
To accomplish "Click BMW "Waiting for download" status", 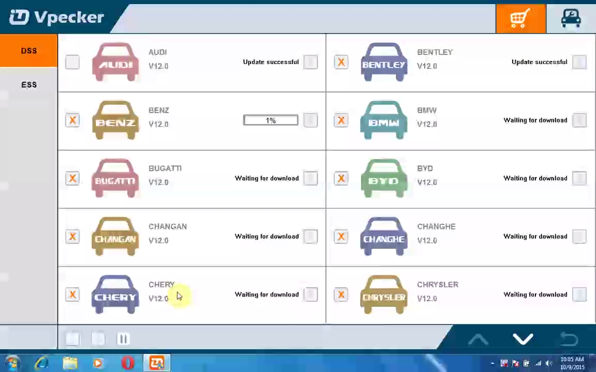I will coord(535,120).
